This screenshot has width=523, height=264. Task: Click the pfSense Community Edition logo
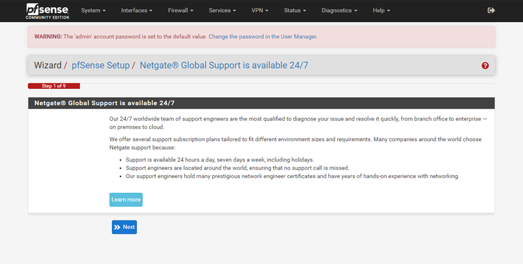[48, 11]
